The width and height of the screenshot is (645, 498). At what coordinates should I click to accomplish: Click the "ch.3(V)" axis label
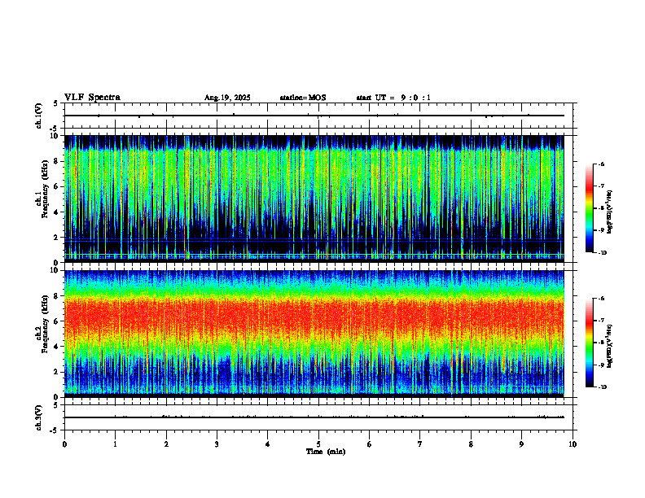[x=38, y=417]
